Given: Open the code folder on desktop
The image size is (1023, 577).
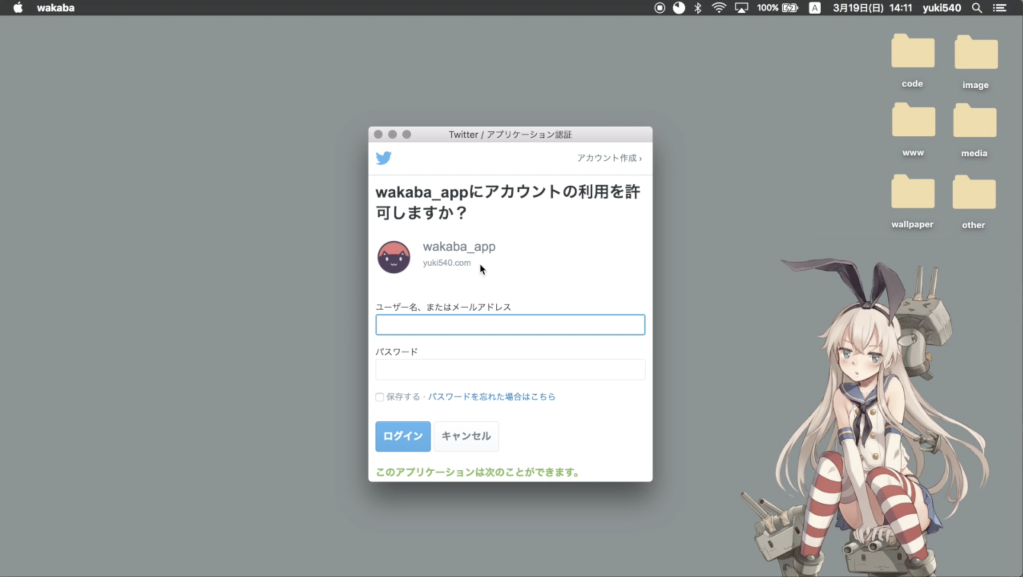Looking at the screenshot, I should click(912, 52).
